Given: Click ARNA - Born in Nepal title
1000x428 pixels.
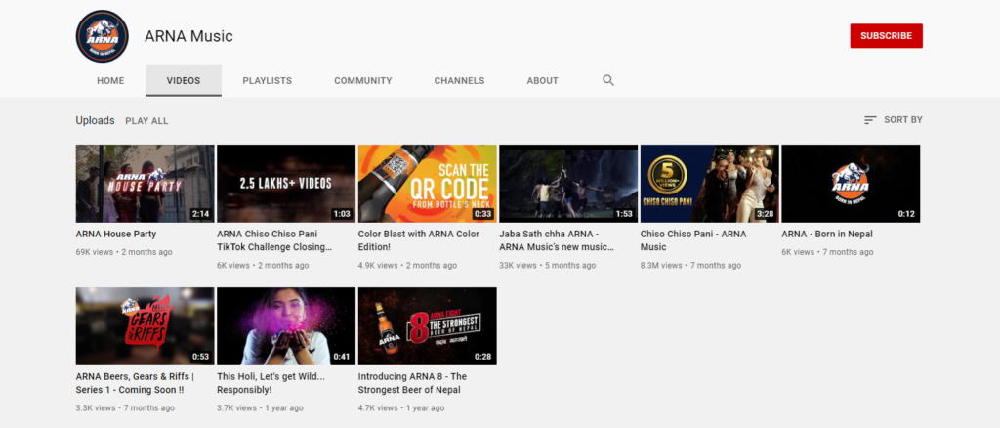Looking at the screenshot, I should [x=827, y=235].
